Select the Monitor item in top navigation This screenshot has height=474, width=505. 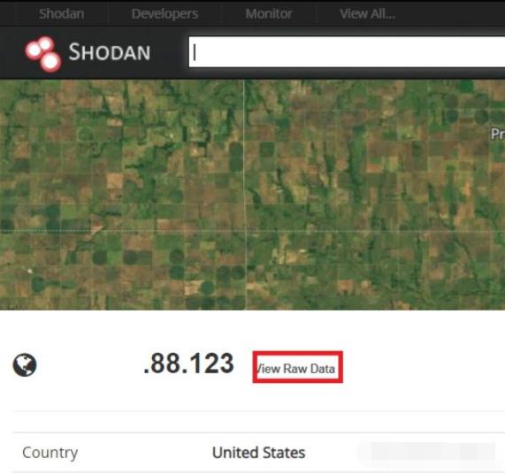click(269, 14)
